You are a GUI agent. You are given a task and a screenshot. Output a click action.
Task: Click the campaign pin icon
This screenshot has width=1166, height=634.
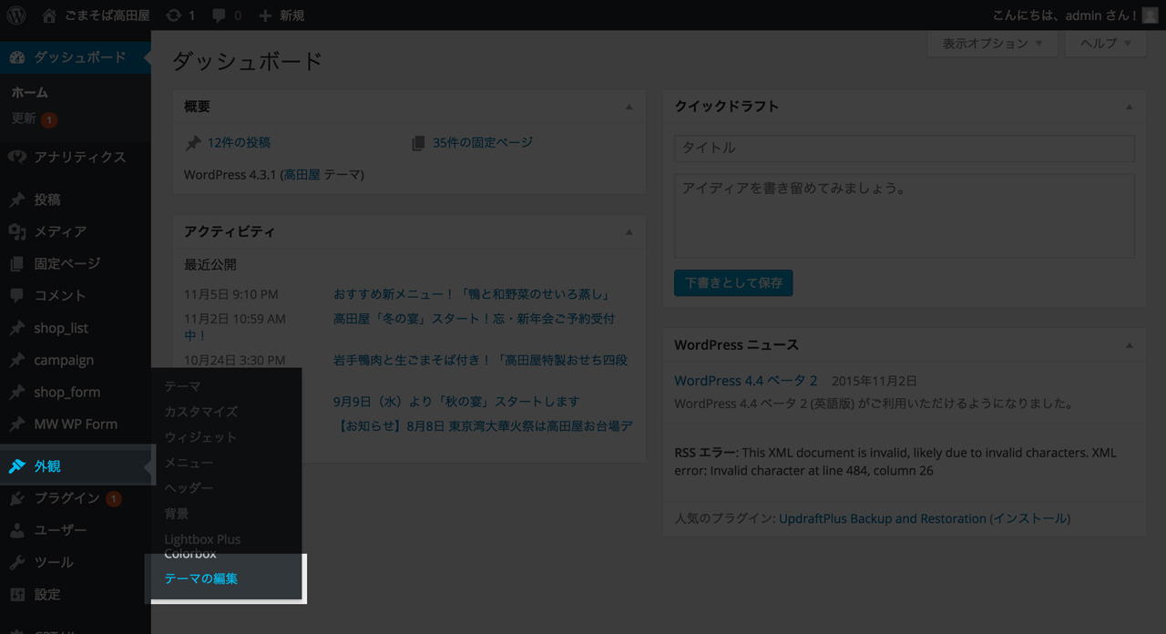[17, 360]
